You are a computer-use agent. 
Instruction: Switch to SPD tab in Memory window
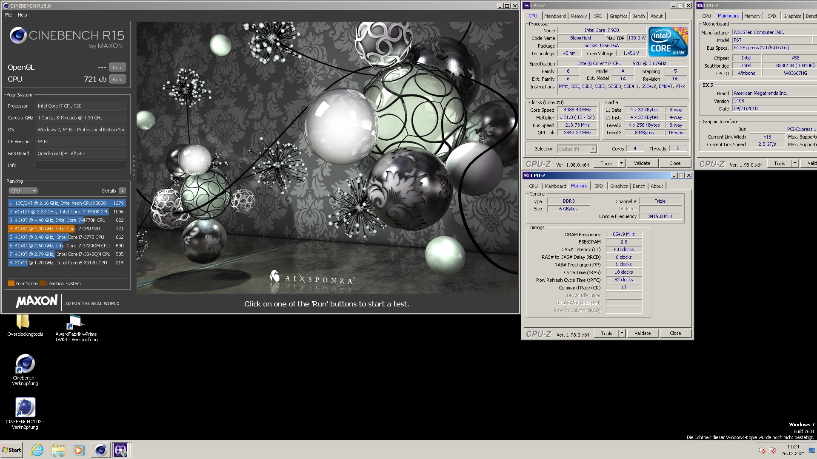599,186
